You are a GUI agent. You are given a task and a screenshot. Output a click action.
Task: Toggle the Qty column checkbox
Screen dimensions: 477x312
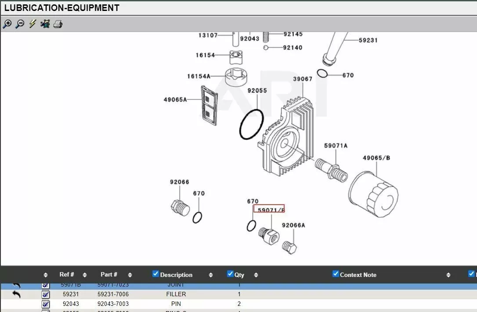click(x=230, y=274)
